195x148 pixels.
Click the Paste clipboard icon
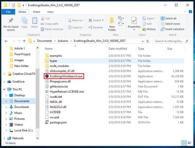click(x=34, y=20)
